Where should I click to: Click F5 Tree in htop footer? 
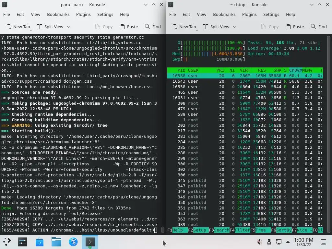pyautogui.click(x=261, y=230)
